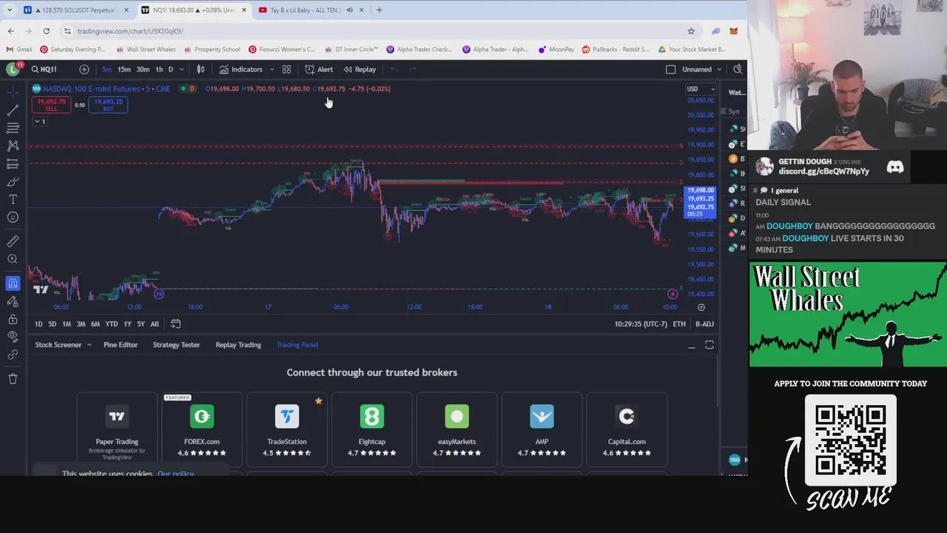This screenshot has height=533, width=947.
Task: Select the text annotation tool
Action: tap(13, 199)
